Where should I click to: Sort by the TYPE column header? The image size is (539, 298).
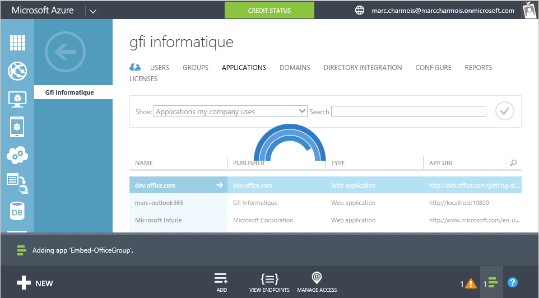tap(338, 163)
